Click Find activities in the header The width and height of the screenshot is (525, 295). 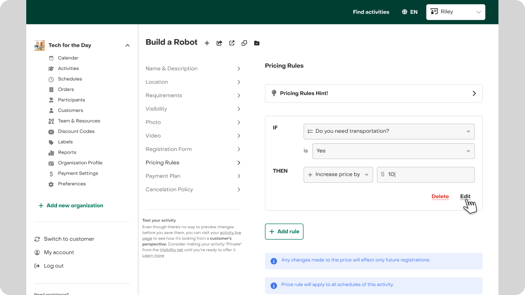(371, 12)
